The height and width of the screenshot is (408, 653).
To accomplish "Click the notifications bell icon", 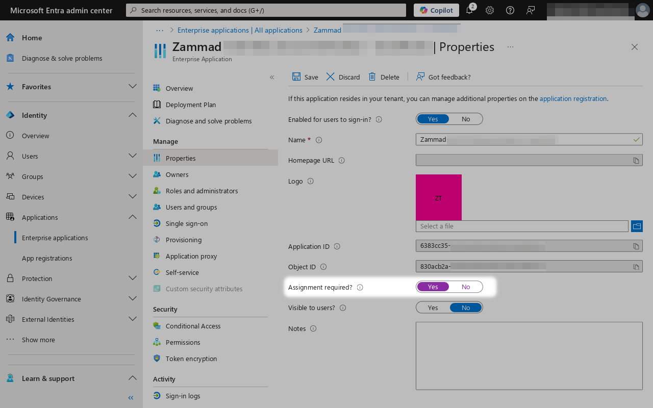I will (x=469, y=10).
